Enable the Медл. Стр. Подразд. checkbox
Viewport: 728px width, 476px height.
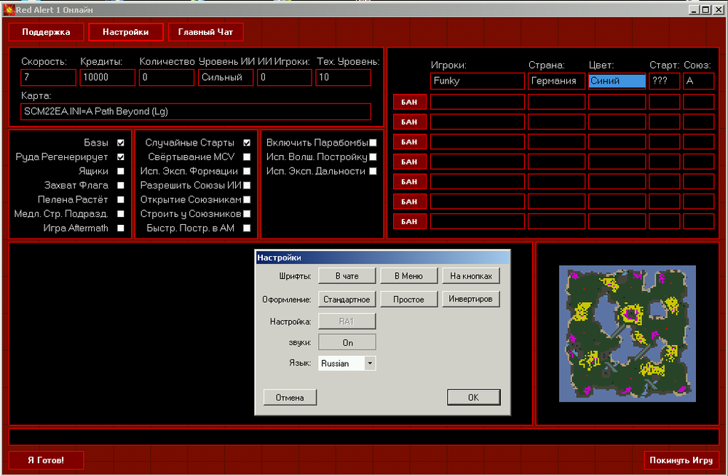[121, 214]
